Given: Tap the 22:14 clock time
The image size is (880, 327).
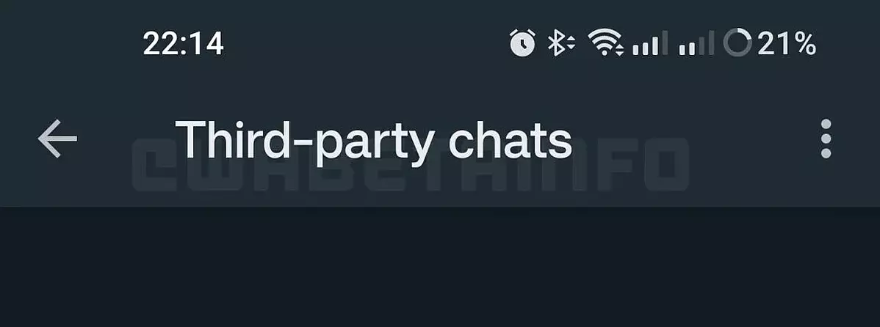Looking at the screenshot, I should tap(184, 44).
